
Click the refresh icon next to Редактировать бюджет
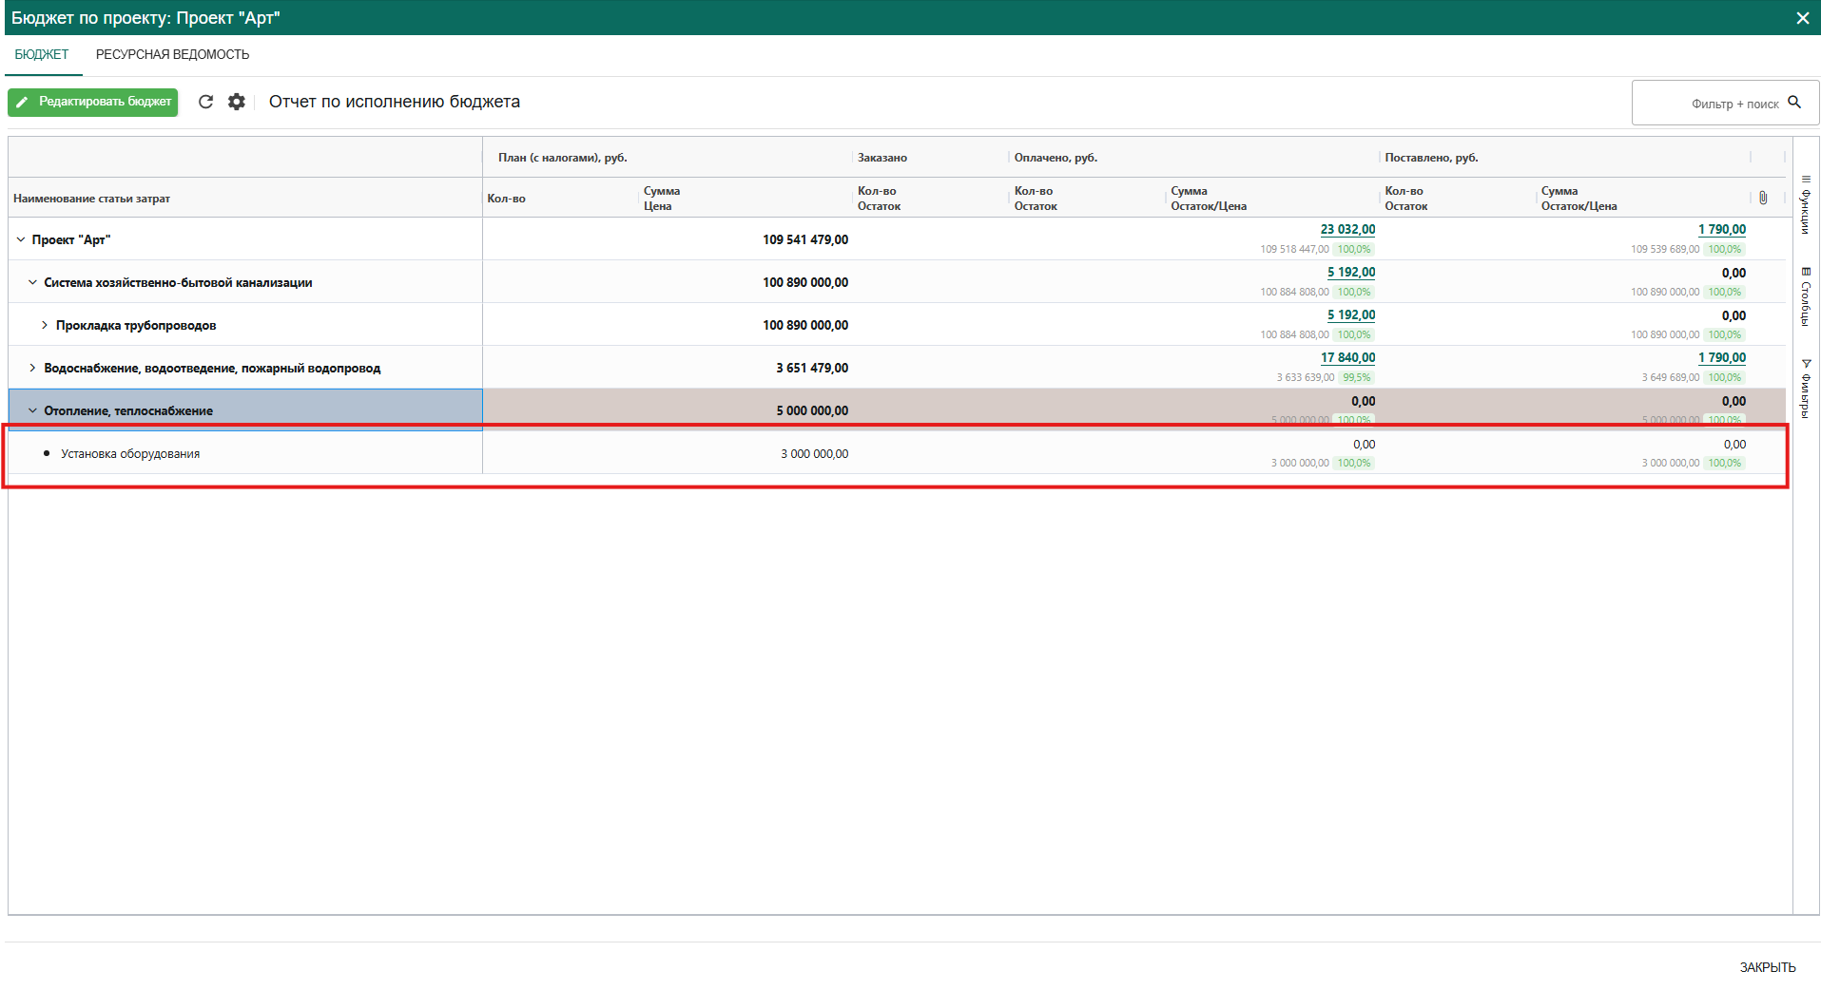coord(205,102)
